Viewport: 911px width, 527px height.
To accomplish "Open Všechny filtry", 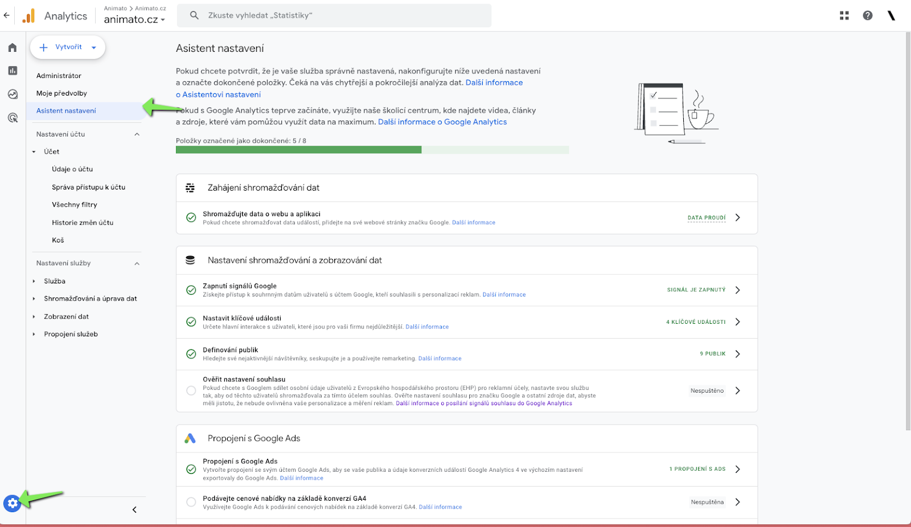I will (75, 205).
